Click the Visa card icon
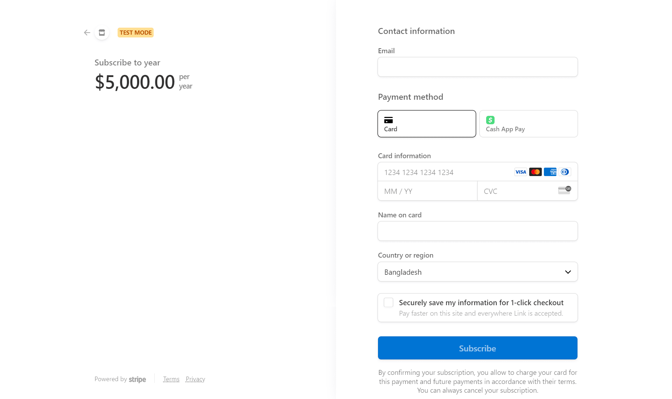 tap(520, 172)
